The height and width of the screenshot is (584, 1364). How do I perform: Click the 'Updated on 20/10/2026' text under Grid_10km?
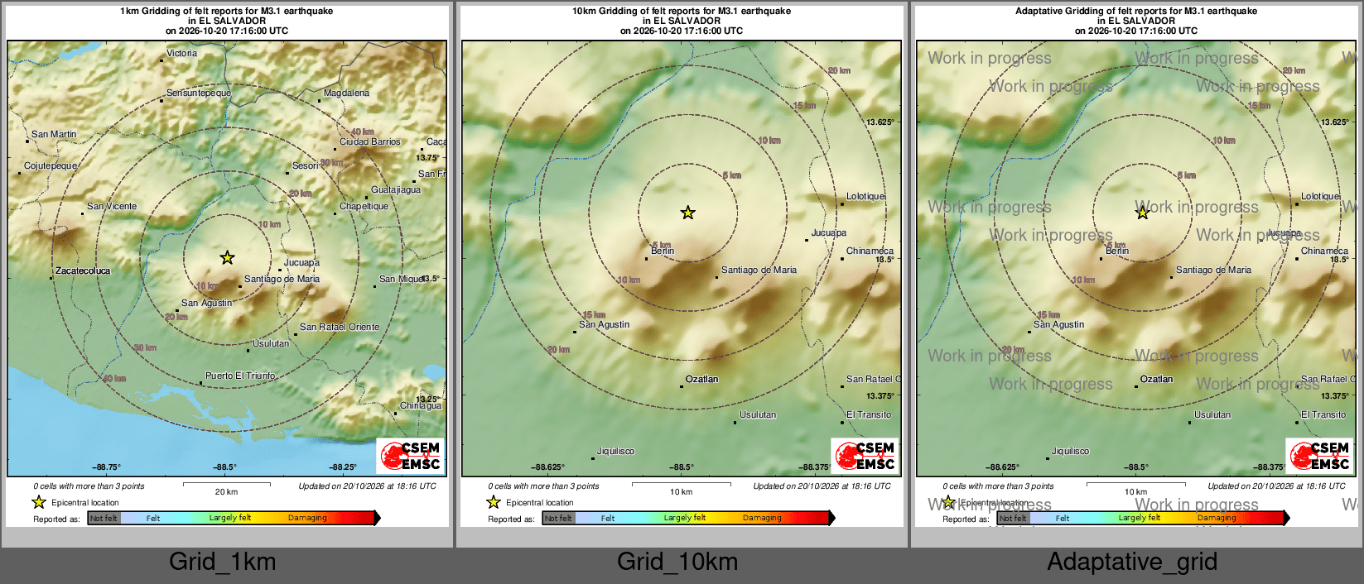pyautogui.click(x=822, y=486)
